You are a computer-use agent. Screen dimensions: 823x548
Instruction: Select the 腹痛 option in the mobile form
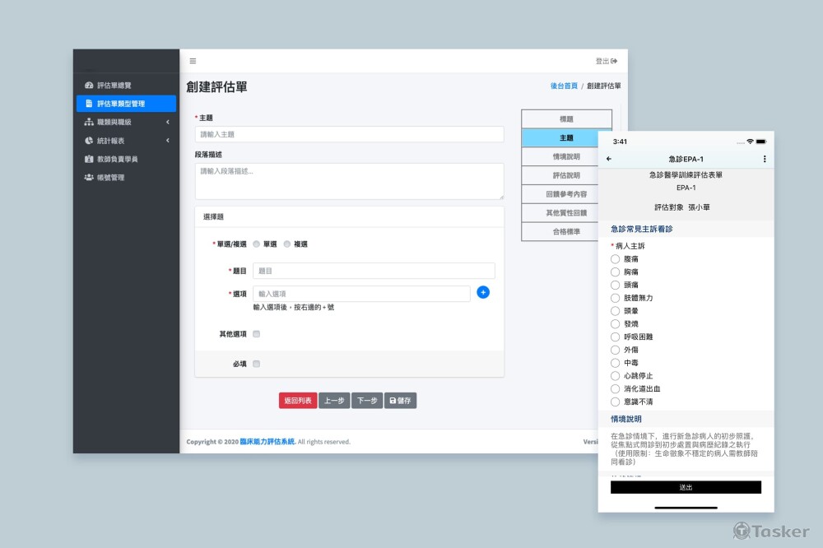[615, 258]
